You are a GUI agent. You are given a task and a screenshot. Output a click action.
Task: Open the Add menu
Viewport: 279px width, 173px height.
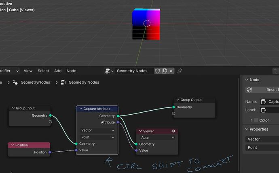[58, 71]
